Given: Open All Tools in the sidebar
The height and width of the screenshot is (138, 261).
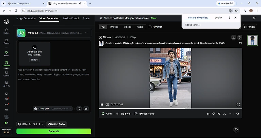Looking at the screenshot, I should [x=6, y=84].
